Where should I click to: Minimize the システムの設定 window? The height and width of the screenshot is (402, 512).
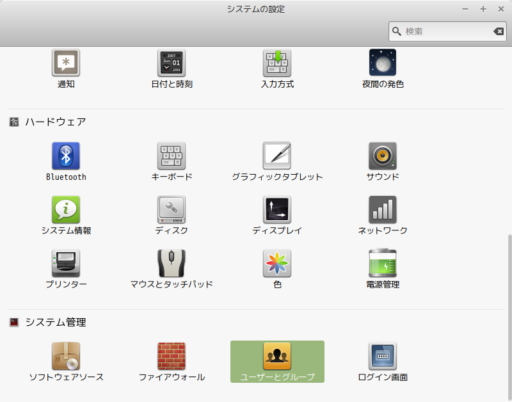click(x=465, y=9)
